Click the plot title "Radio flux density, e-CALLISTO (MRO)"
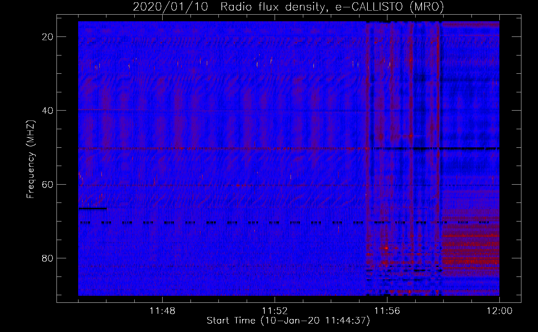This screenshot has height=332, width=538. pyautogui.click(x=332, y=7)
